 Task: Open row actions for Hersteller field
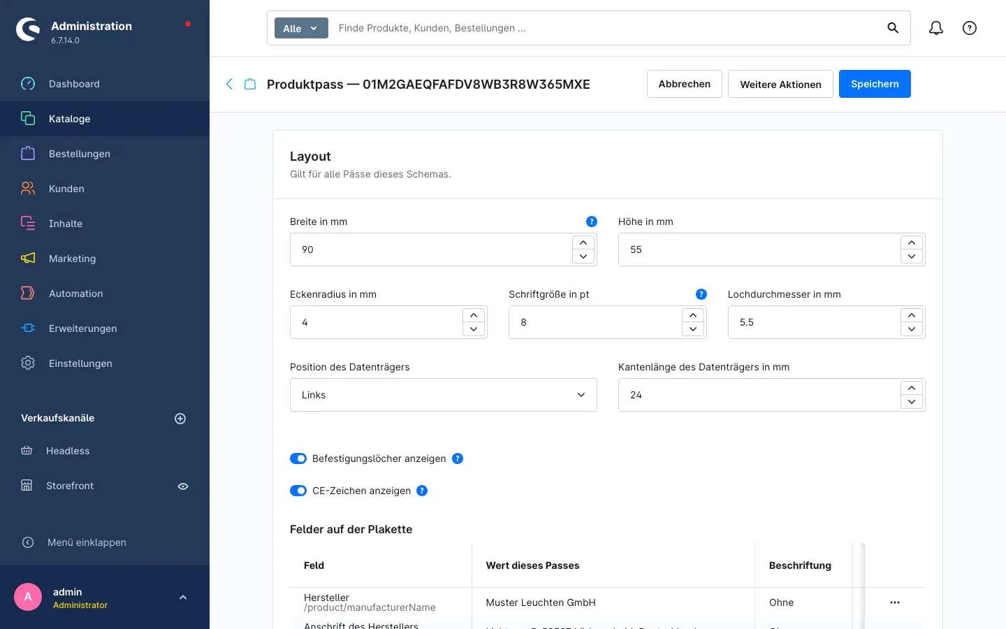tap(895, 602)
